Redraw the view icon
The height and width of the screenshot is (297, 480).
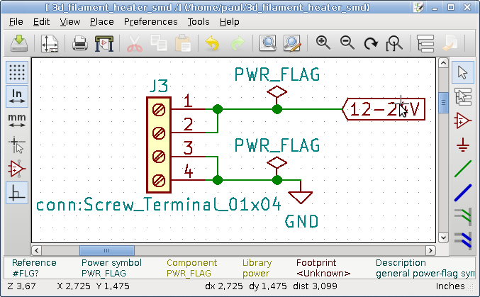click(x=371, y=43)
